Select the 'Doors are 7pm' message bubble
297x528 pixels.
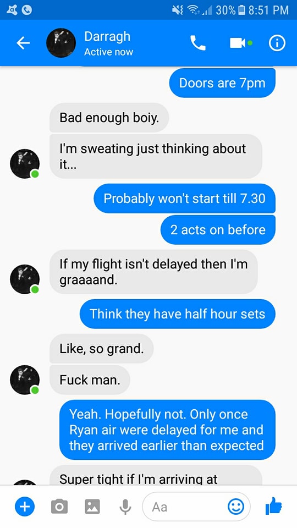(222, 83)
